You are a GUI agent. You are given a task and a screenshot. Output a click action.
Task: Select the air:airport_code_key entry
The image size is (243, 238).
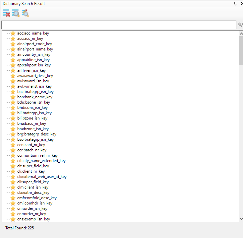[34, 44]
